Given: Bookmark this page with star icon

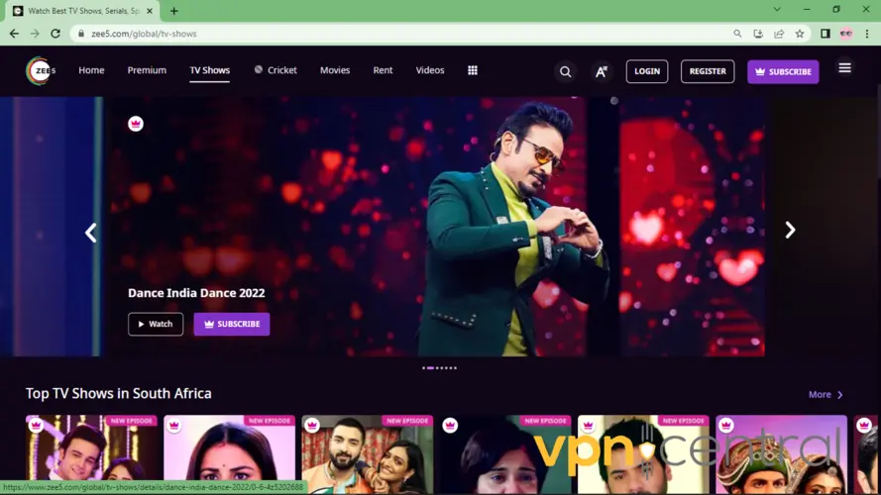Looking at the screenshot, I should (800, 34).
